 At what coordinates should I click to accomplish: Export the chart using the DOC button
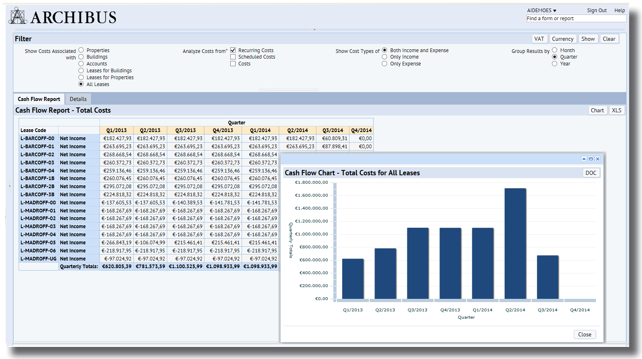coord(591,173)
